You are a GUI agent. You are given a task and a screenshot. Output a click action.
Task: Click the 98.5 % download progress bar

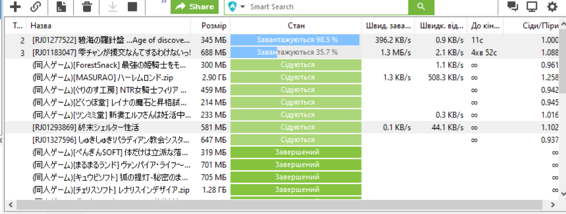tap(296, 39)
